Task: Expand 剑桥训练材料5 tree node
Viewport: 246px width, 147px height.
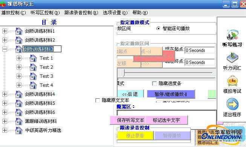Action: pos(5,103)
